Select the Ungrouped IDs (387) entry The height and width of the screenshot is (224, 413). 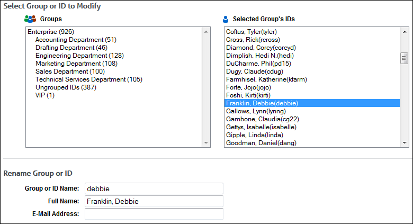tap(66, 87)
